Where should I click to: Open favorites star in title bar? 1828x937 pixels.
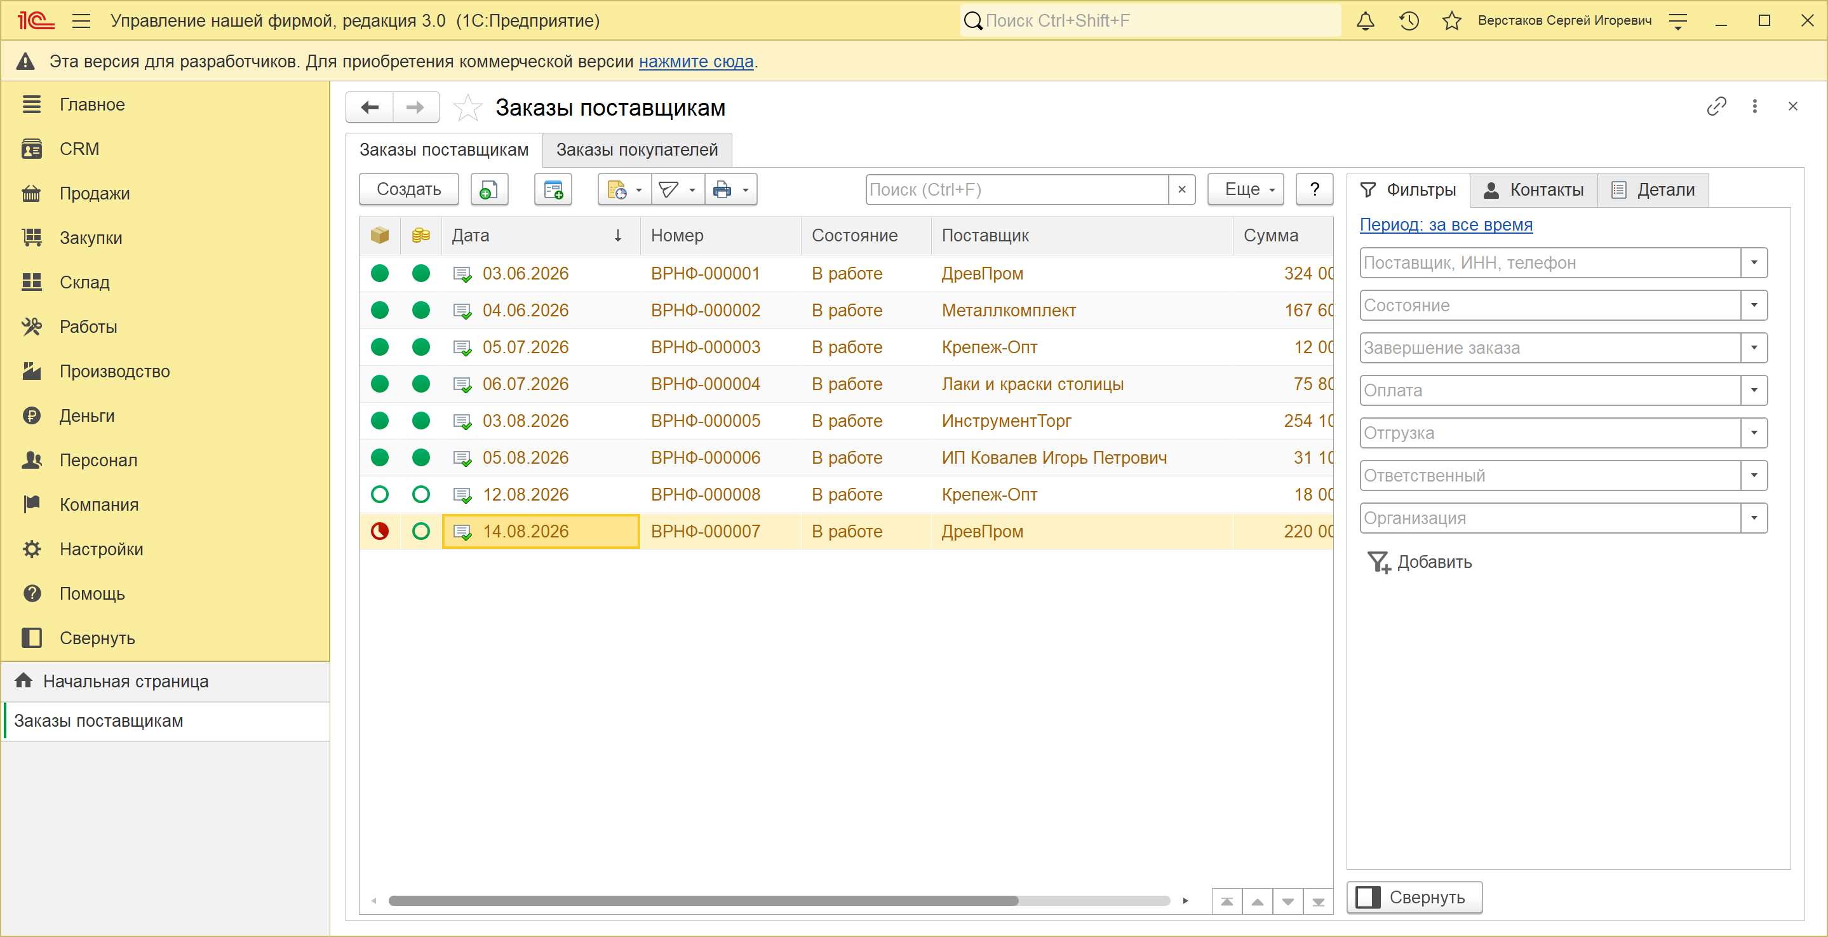[1451, 20]
